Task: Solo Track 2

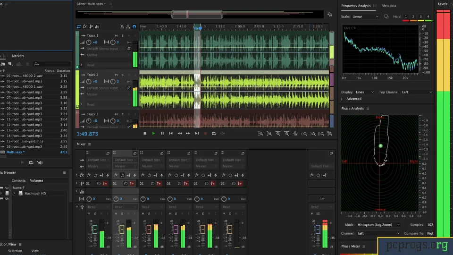Action: 123,75
